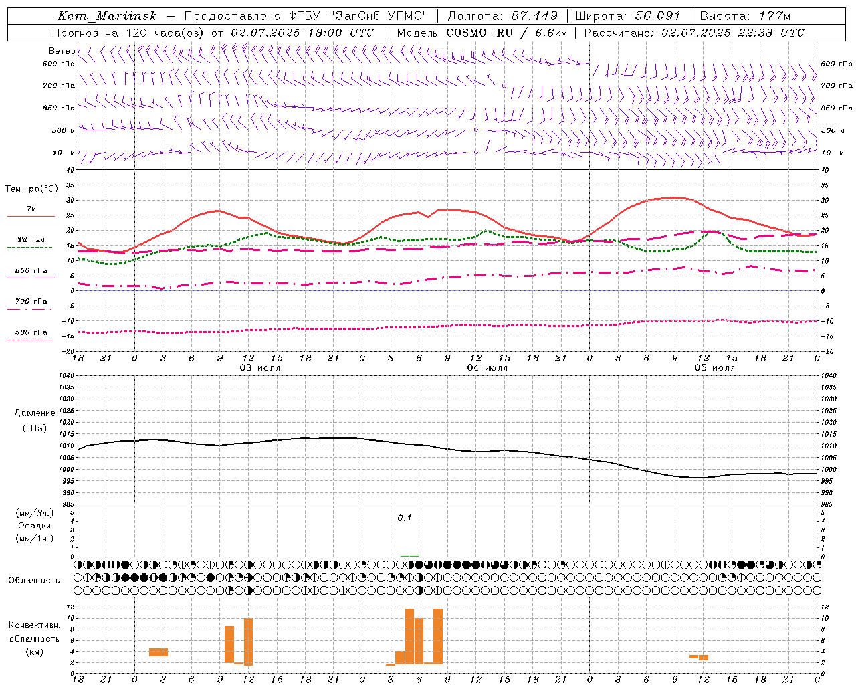The width and height of the screenshot is (856, 685).
Task: Click calm-wind circle on 700 гПа row
Action: click(504, 86)
